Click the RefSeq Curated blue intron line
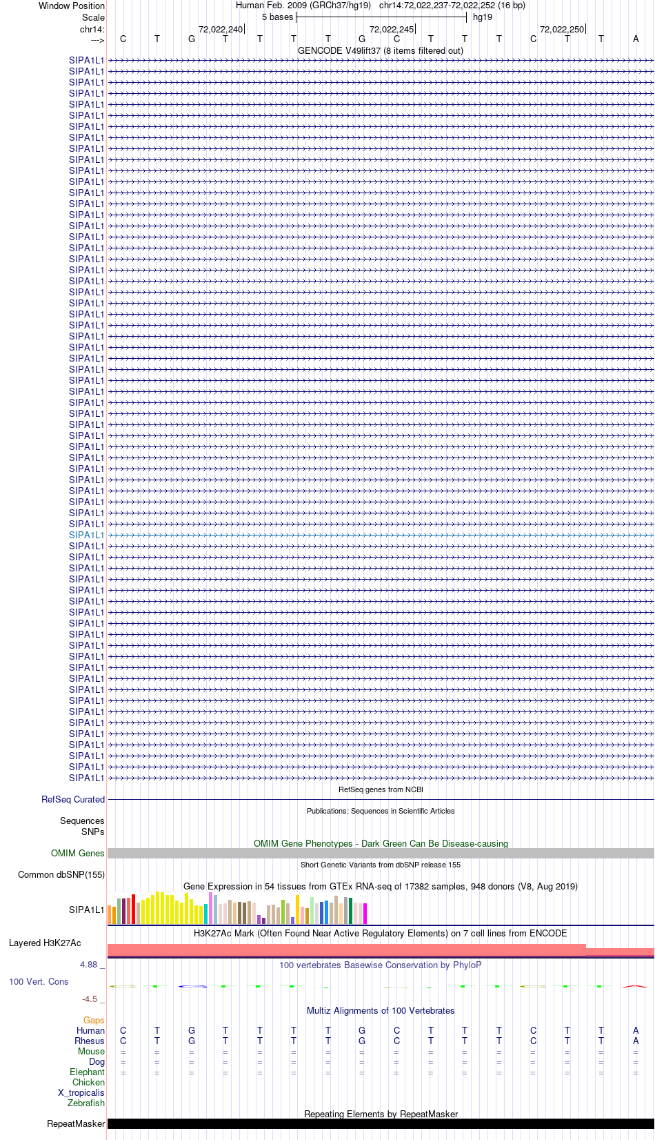The height and width of the screenshot is (1140, 655). (381, 800)
